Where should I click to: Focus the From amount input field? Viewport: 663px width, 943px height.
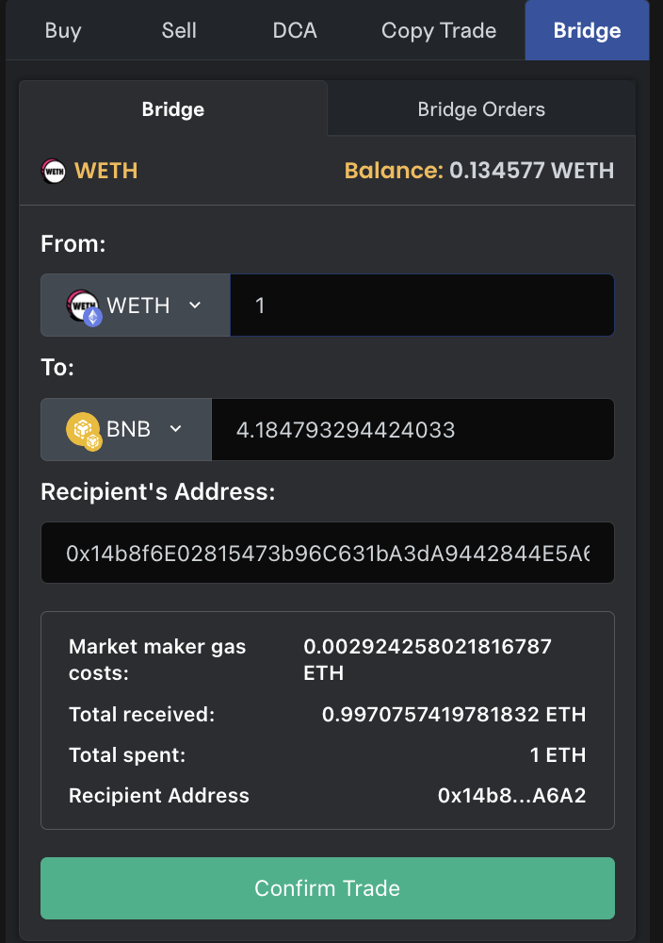422,306
